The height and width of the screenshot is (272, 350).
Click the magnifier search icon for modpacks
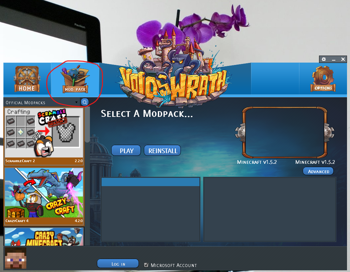coord(85,103)
